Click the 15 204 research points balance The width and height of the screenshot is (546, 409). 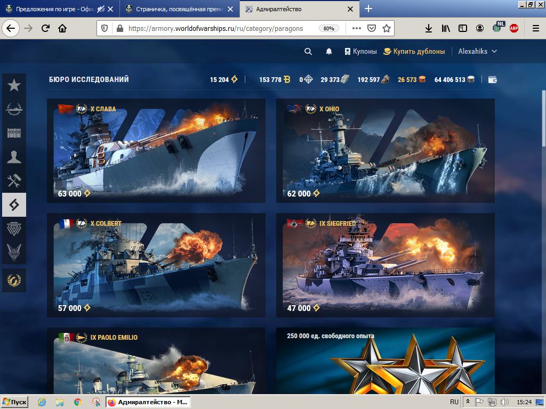[x=223, y=80]
